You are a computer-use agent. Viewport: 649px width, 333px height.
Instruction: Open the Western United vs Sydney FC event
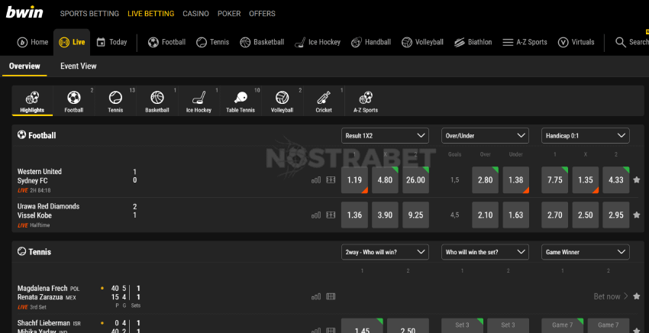click(x=39, y=176)
